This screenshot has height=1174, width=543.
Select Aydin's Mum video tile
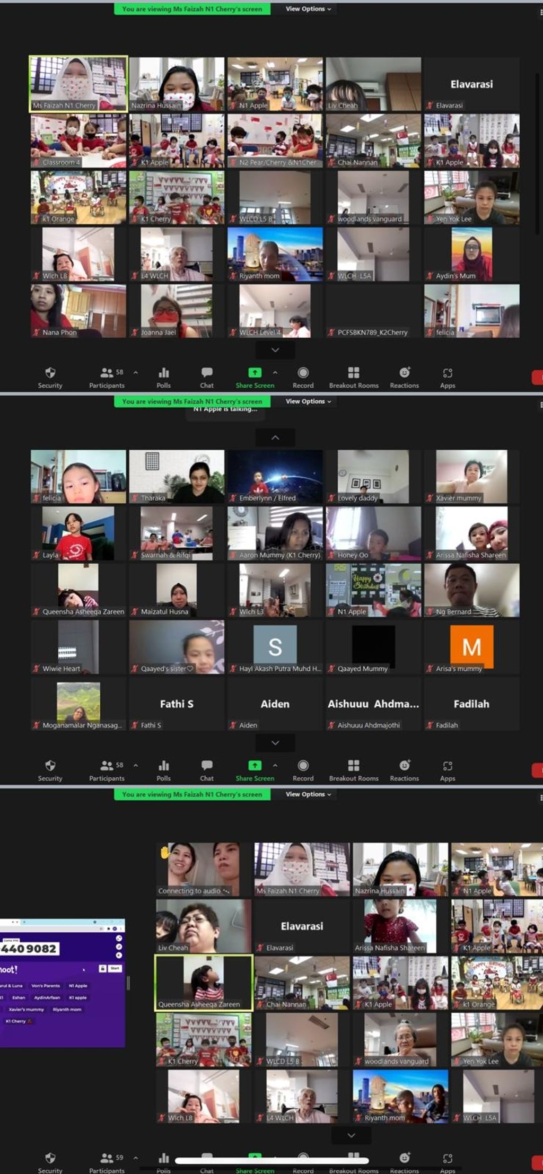point(471,254)
